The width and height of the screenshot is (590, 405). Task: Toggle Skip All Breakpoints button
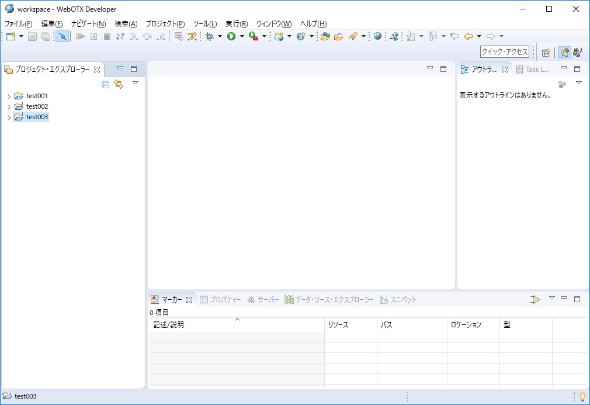(x=63, y=36)
